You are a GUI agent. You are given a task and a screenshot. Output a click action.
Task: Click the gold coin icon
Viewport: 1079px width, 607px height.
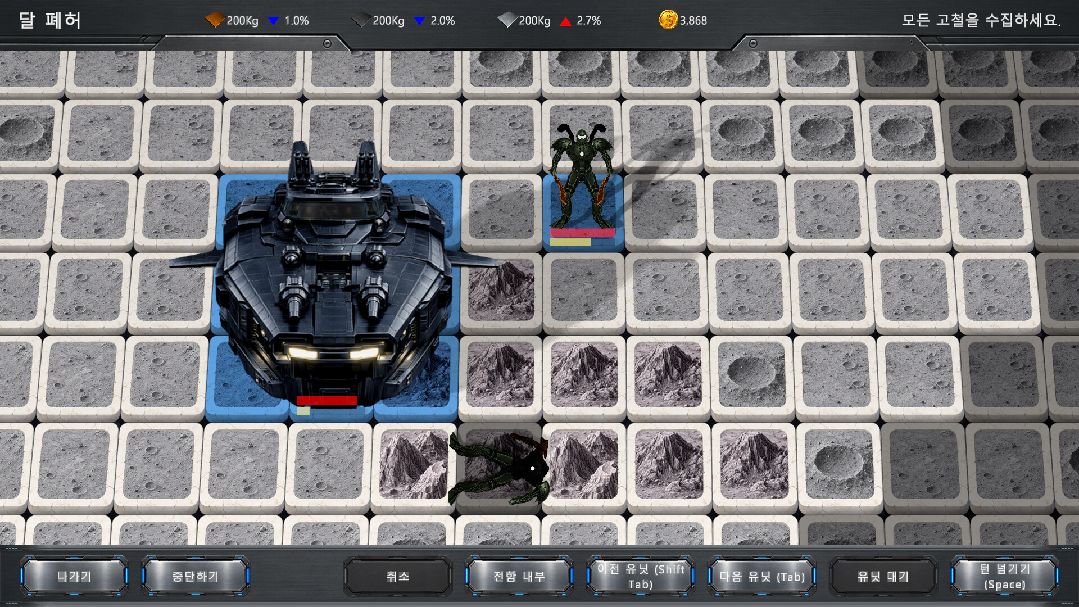[668, 20]
